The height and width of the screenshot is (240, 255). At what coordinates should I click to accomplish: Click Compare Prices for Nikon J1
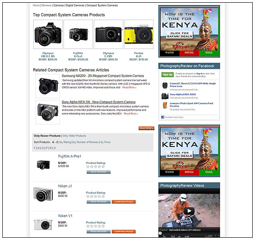tap(124, 202)
